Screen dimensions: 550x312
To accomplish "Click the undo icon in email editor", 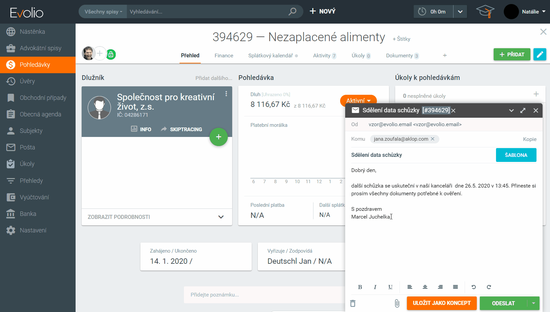I will pyautogui.click(x=473, y=287).
